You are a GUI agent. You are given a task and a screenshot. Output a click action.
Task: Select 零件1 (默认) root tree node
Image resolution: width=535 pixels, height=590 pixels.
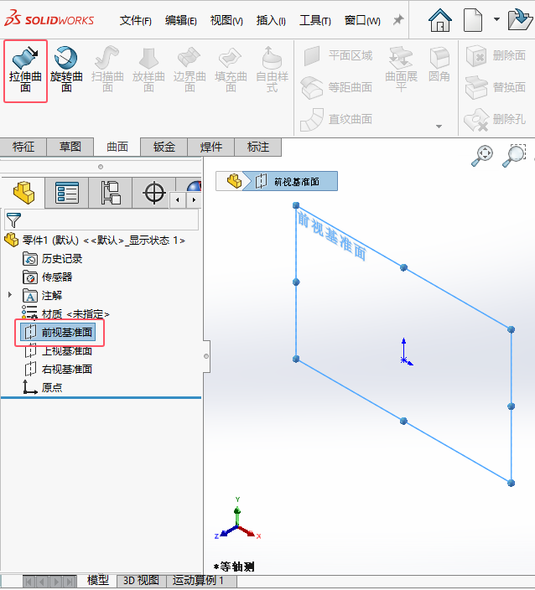coord(96,241)
